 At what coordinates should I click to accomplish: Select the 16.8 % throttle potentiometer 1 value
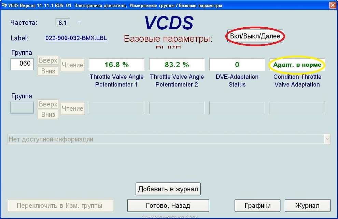click(x=117, y=65)
